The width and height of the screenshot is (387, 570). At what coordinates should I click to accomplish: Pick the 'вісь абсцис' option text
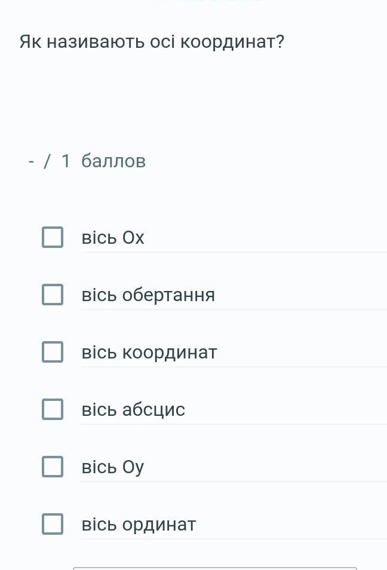tap(133, 410)
